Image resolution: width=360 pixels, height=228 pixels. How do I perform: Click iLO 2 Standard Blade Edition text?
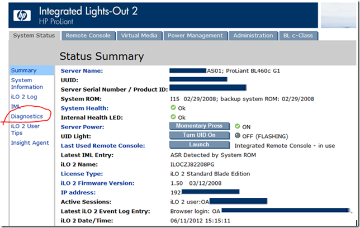210,174
